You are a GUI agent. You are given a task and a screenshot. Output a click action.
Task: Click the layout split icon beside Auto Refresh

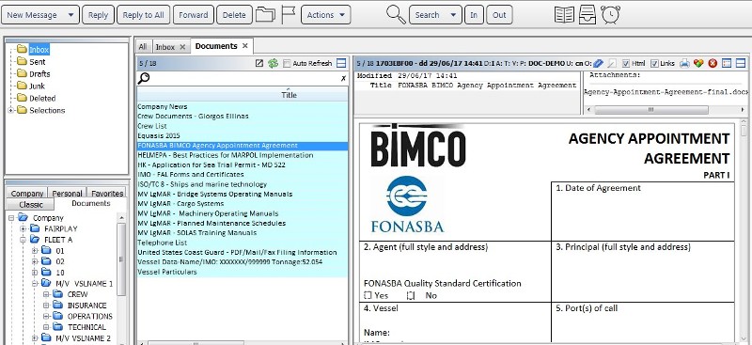point(341,63)
